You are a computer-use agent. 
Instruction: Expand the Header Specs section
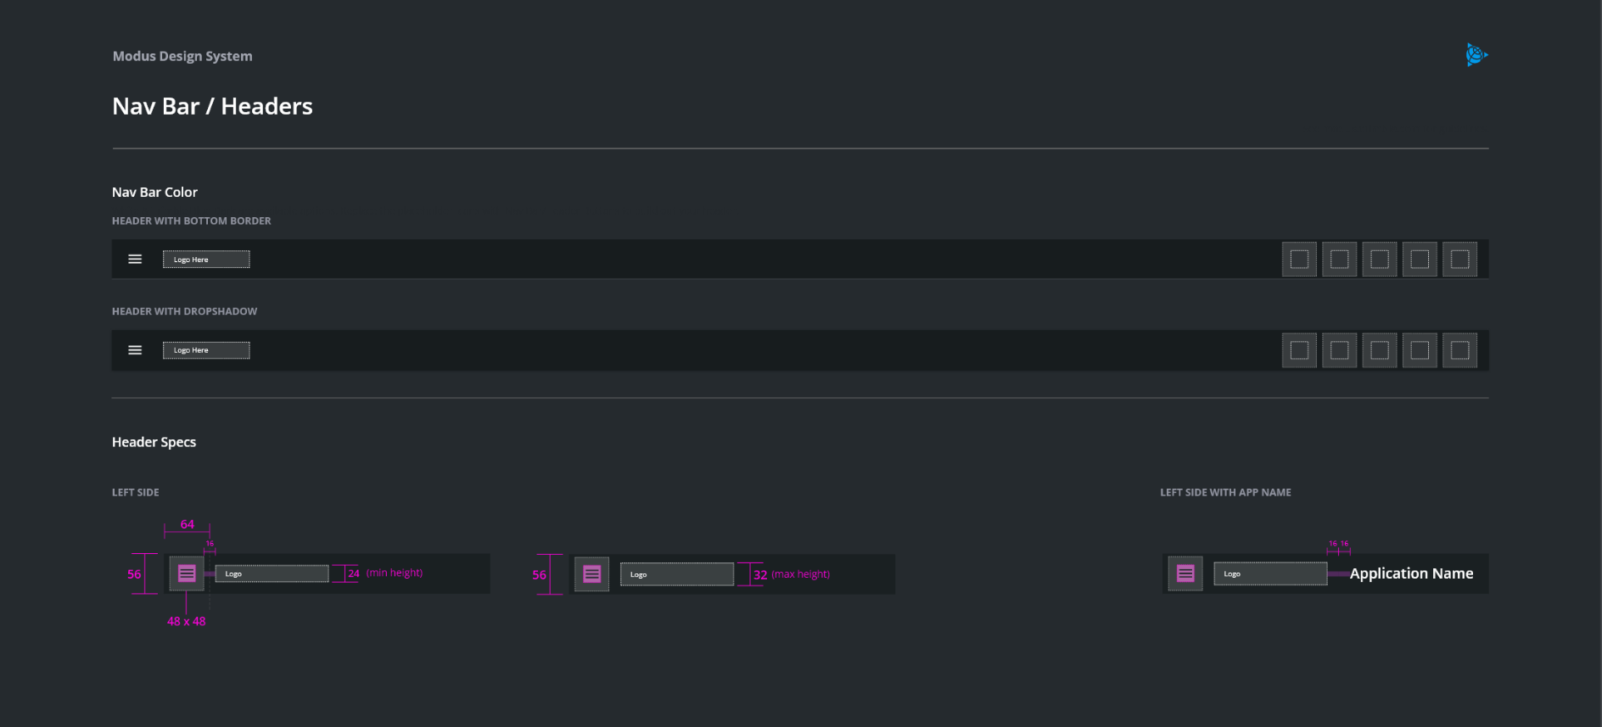point(154,441)
